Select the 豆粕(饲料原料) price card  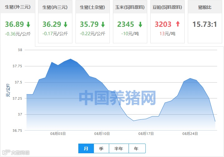(168, 22)
